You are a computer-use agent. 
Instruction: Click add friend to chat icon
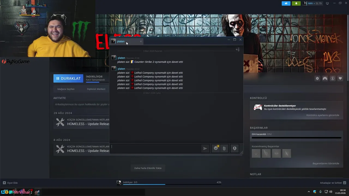click(x=237, y=50)
